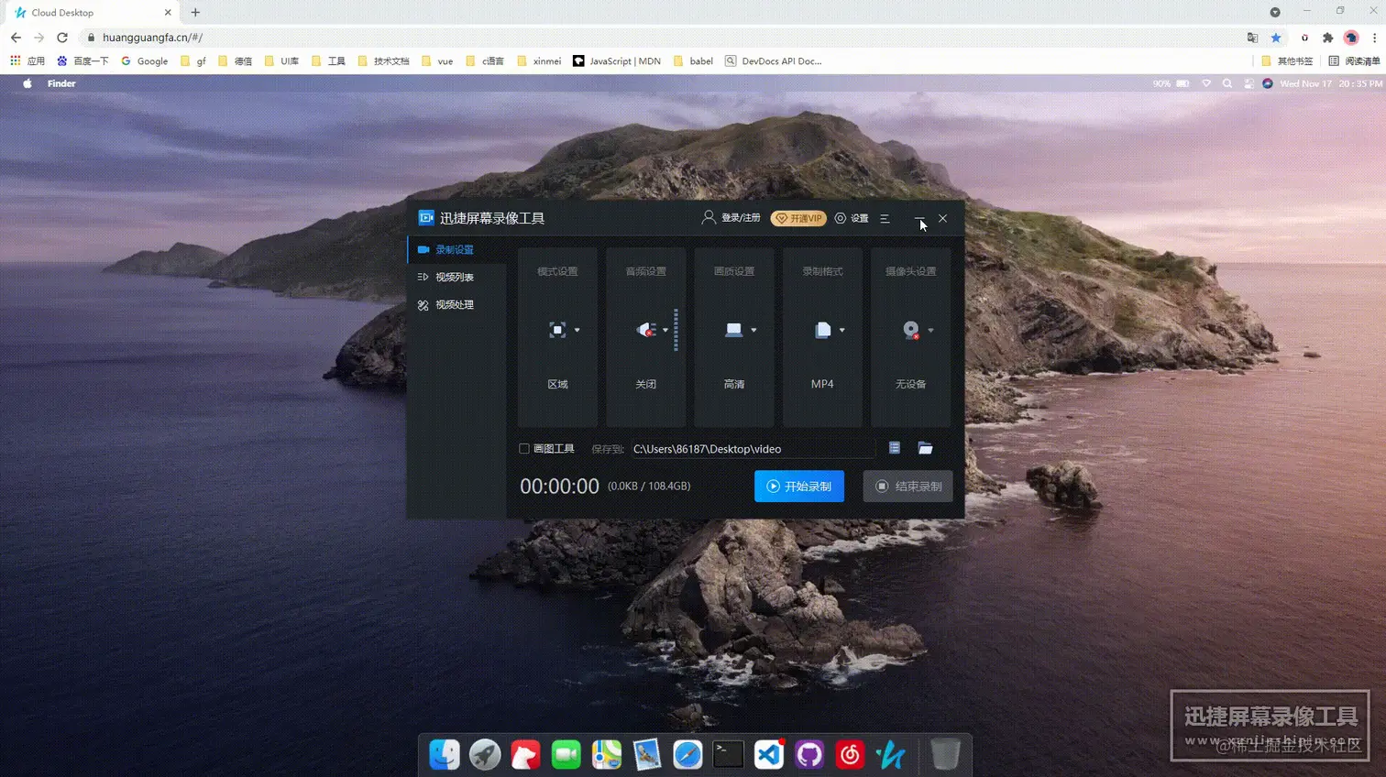Click the Wi-Fi icon in menu bar

pyautogui.click(x=1206, y=83)
